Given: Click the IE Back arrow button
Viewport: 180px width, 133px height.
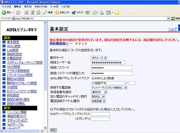Looking at the screenshot, I should [x=4, y=12].
